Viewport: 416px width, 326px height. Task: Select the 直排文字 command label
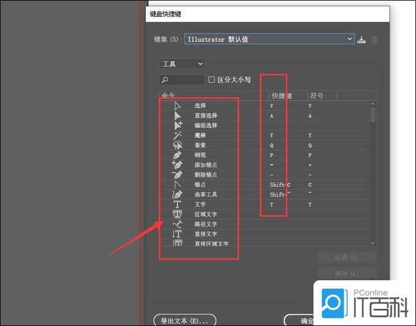206,234
